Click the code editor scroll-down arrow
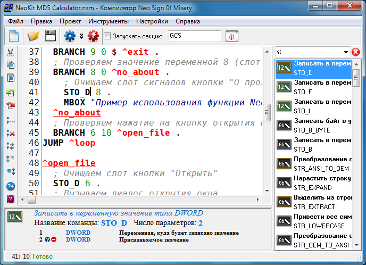Image resolution: width=366 pixels, height=265 pixels. (267, 191)
